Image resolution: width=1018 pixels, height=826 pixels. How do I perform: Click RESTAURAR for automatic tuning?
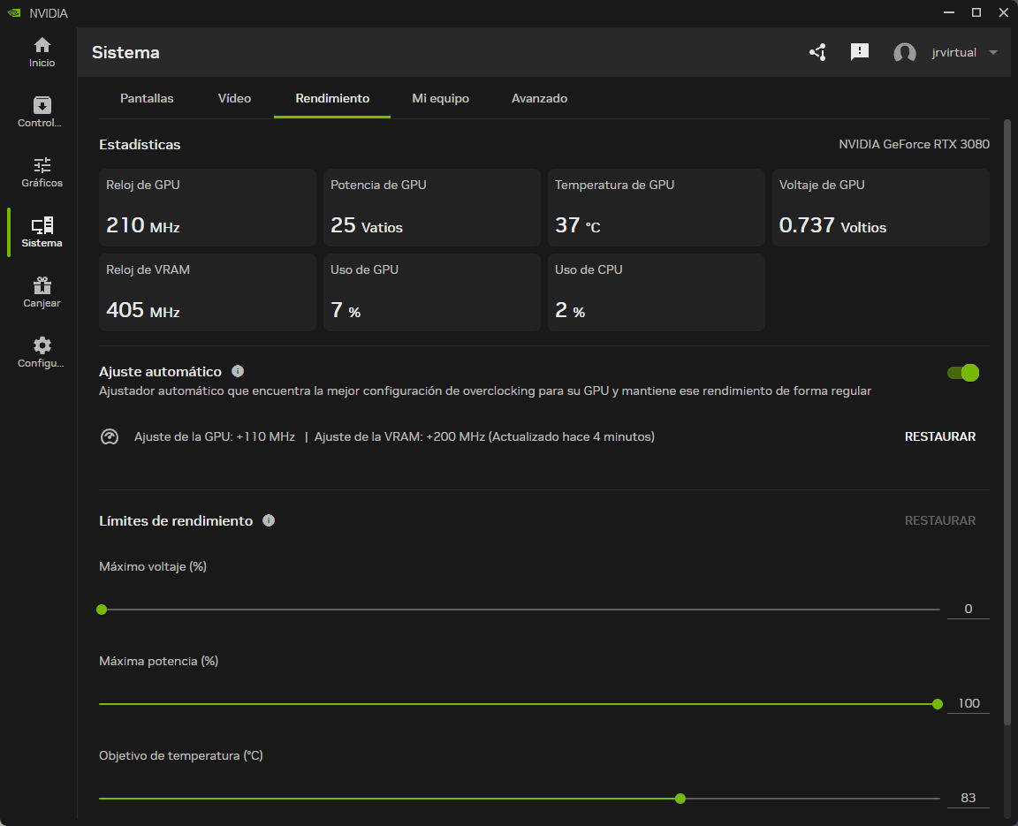click(939, 436)
